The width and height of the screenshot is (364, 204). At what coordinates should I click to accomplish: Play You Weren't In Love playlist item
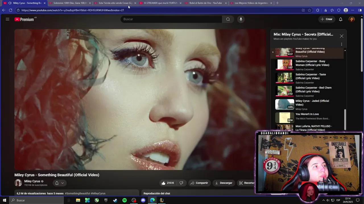[x=307, y=117]
